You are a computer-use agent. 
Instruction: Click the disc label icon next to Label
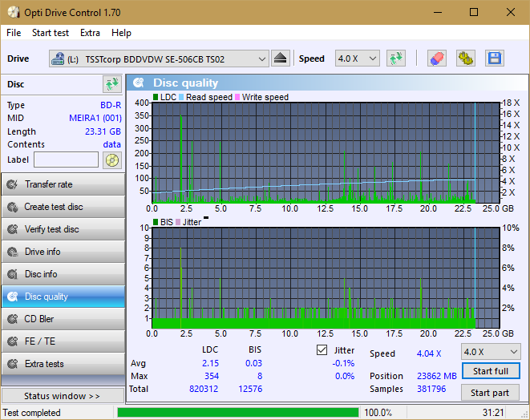pyautogui.click(x=112, y=160)
